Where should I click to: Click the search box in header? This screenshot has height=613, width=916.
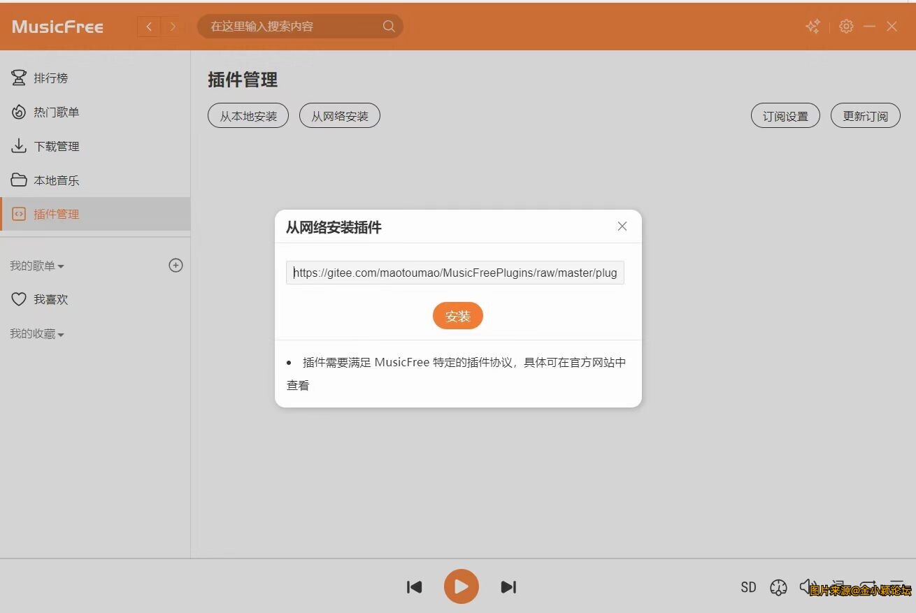(300, 27)
